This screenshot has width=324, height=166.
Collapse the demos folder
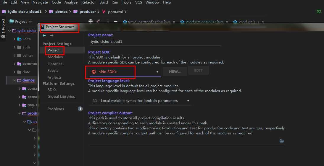click(x=14, y=80)
